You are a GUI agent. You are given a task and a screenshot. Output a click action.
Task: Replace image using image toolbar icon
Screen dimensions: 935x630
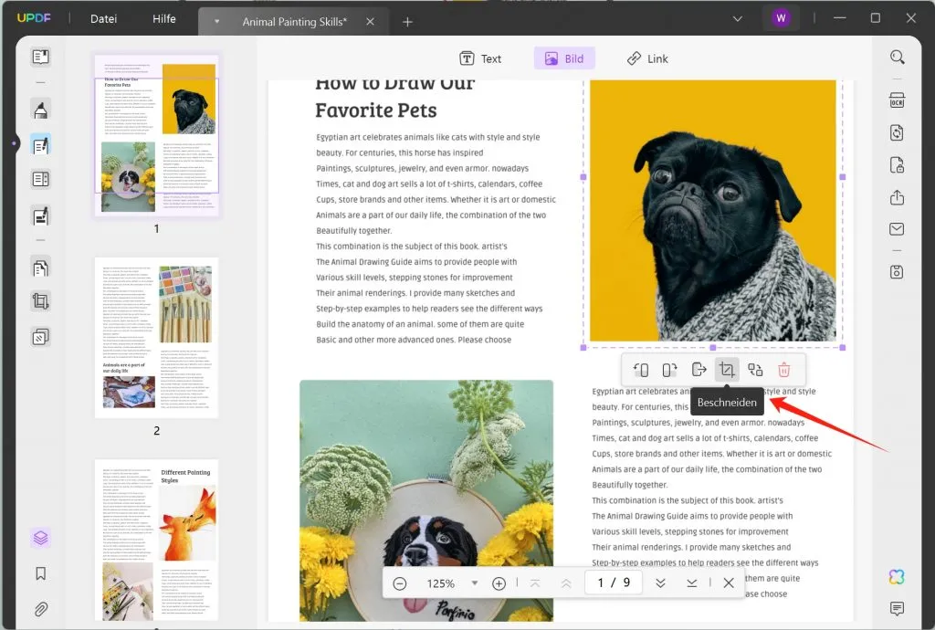[x=755, y=370]
